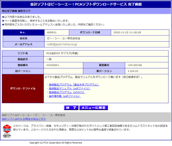Click the No. header cell
The image size is (172, 146).
point(24,32)
